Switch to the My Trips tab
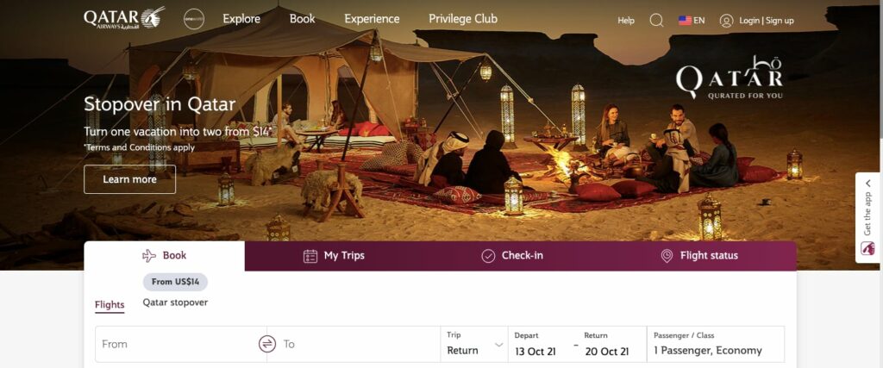 [x=334, y=256]
